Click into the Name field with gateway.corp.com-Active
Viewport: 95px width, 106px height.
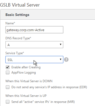click(x=34, y=30)
